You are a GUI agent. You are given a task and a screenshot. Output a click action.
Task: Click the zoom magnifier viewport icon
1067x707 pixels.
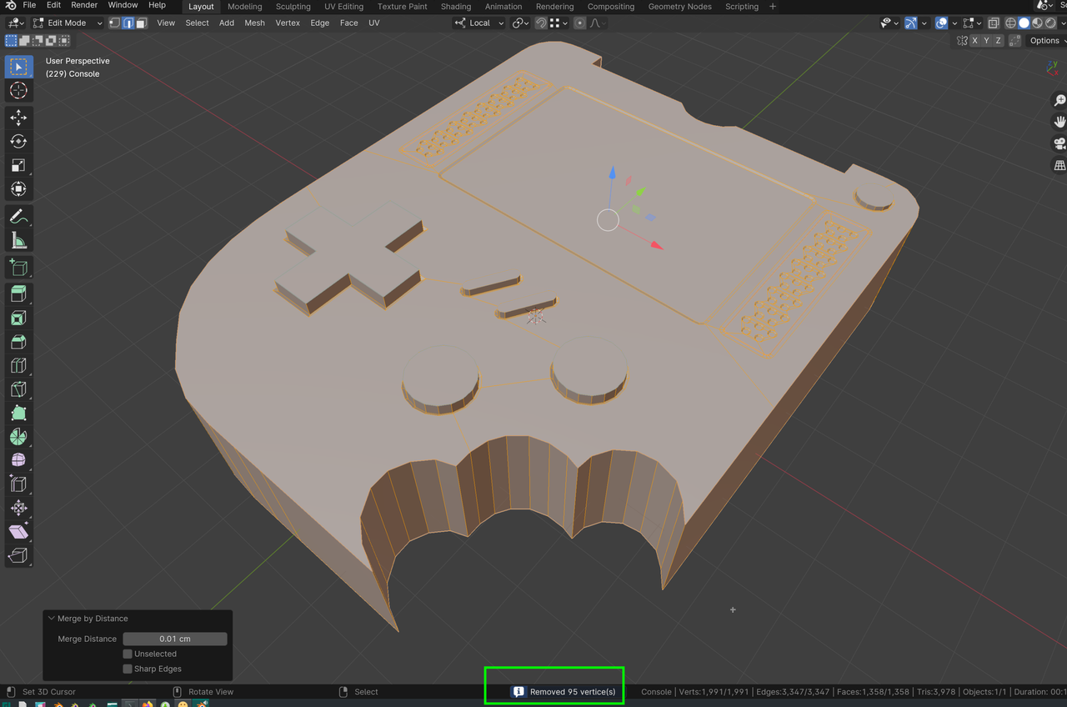coord(1059,100)
